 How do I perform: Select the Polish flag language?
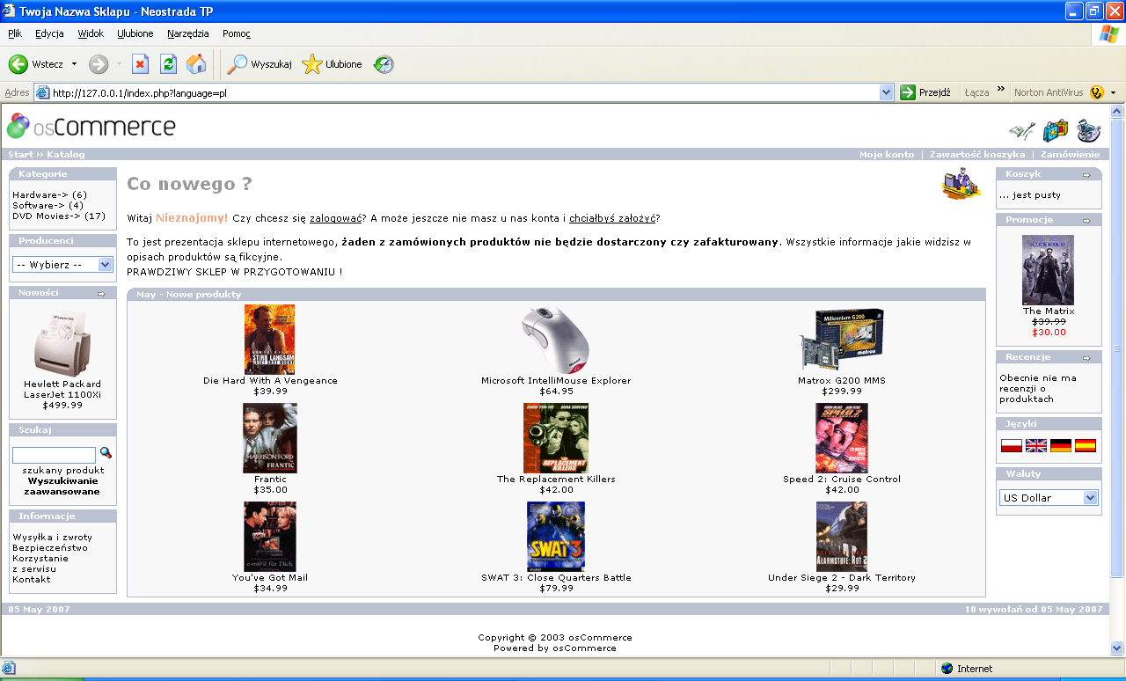tap(1012, 446)
